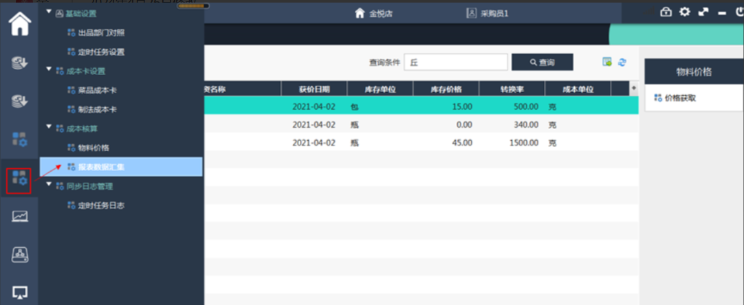
Task: Collapse the 同步日志管理 tree group
Action: coord(48,185)
